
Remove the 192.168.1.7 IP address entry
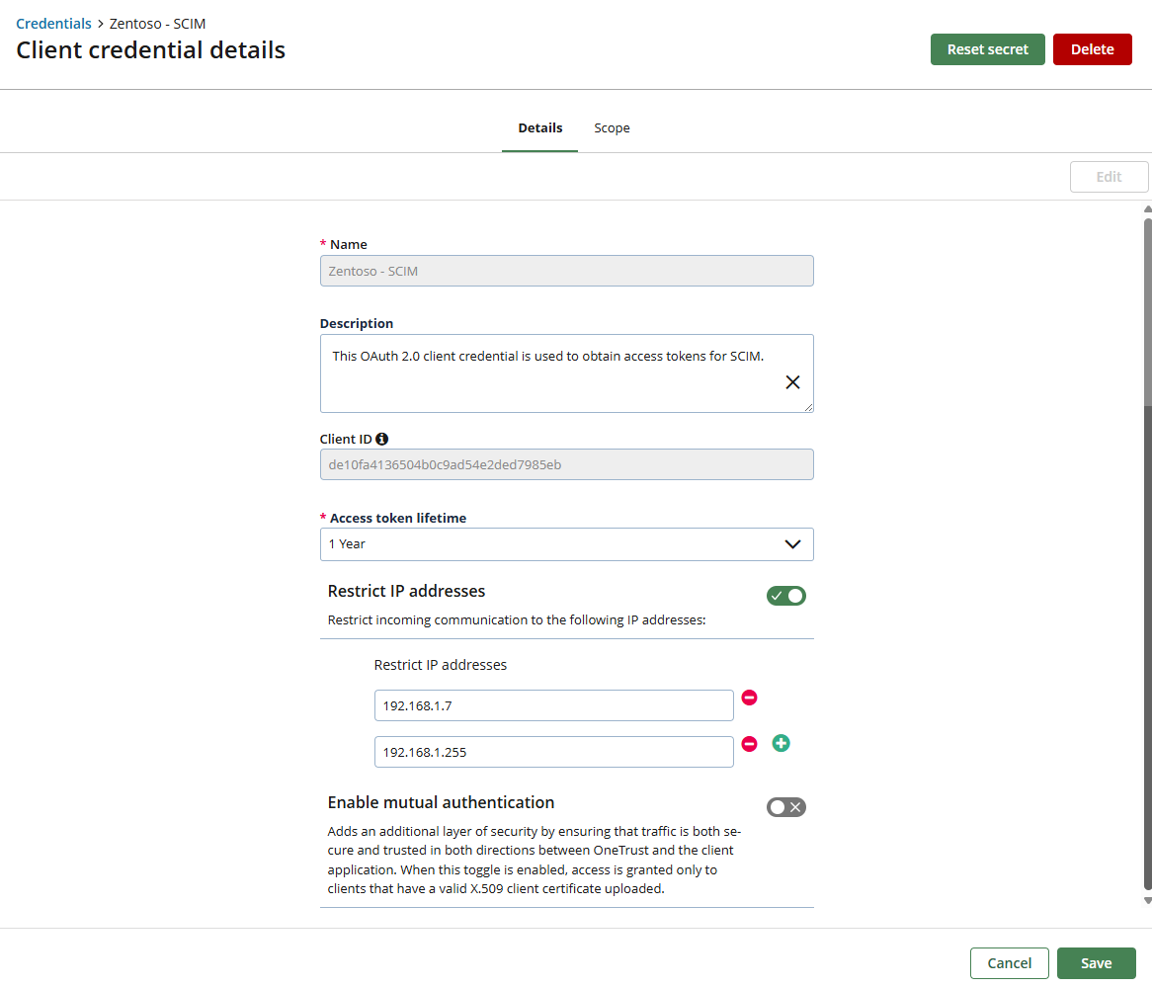tap(749, 698)
